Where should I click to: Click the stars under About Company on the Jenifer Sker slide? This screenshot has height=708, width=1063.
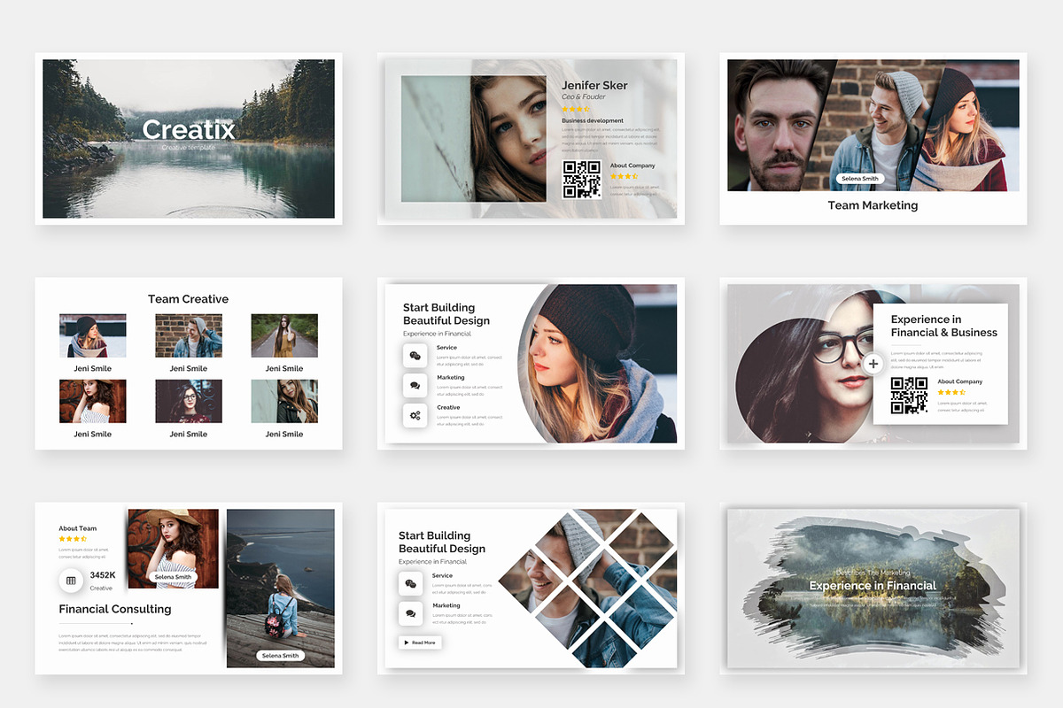coord(624,176)
